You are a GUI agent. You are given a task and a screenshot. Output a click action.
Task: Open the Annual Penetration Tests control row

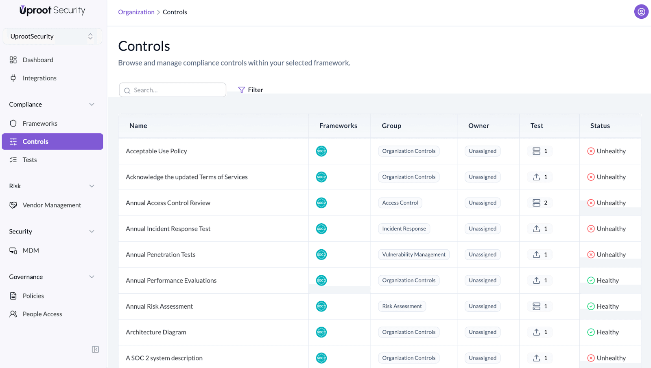(x=160, y=255)
